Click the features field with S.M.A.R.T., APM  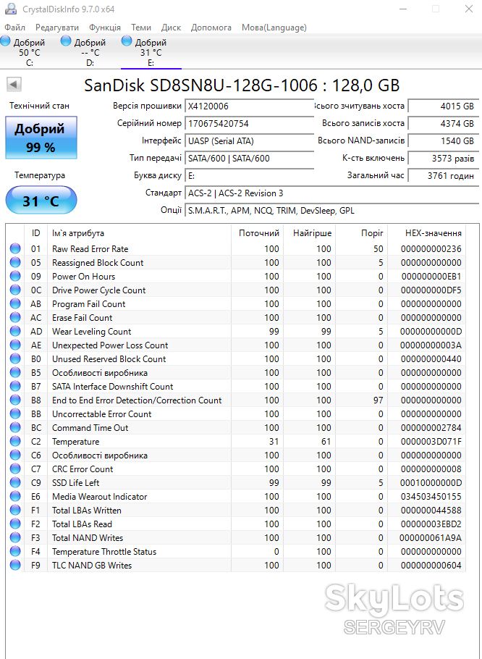(331, 210)
